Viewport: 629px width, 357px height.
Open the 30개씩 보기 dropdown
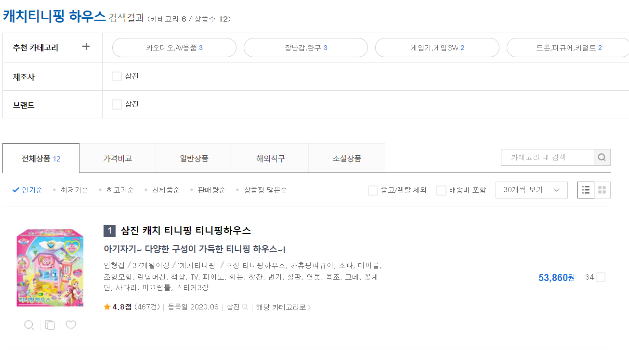pos(532,190)
